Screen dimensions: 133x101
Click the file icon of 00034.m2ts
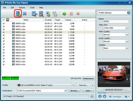pos(13,64)
